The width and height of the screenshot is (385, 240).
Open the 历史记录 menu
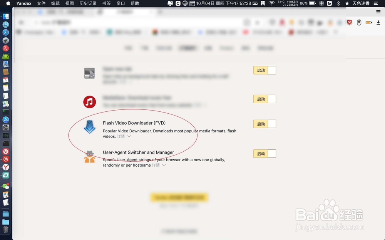coord(88,3)
